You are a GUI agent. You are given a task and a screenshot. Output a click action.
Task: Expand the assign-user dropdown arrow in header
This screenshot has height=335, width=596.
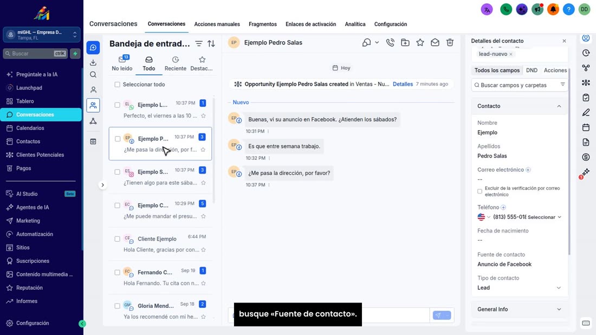tap(377, 43)
